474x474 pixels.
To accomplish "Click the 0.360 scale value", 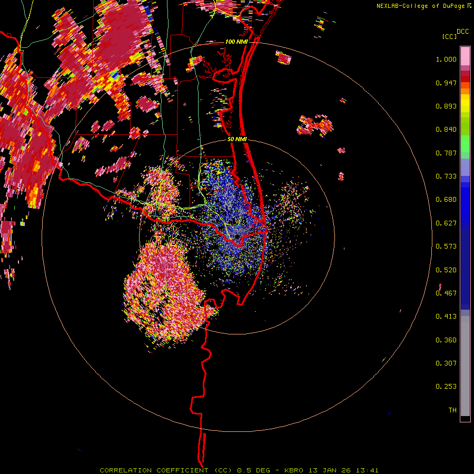I will (x=446, y=340).
